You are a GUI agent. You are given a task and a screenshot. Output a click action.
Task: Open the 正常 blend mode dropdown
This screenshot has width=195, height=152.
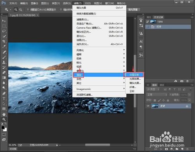coord(157,95)
